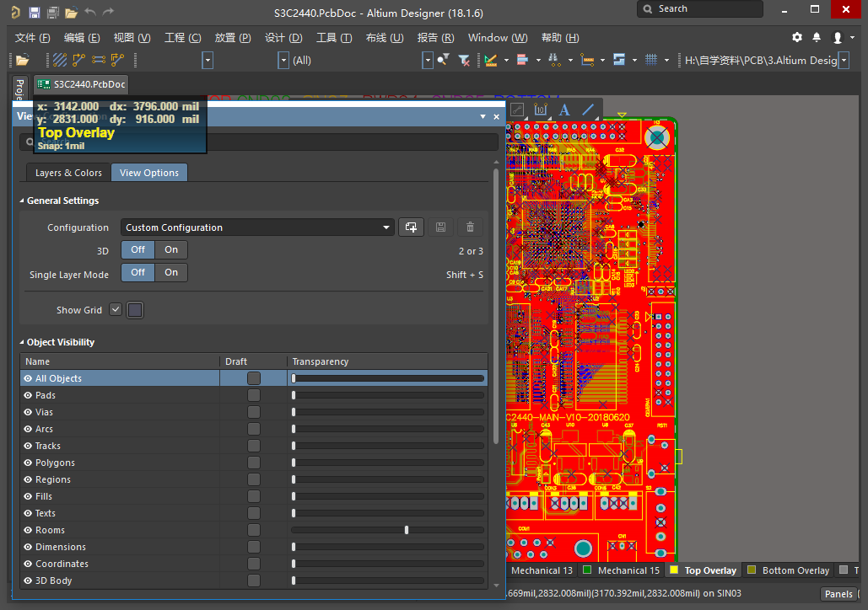
Task: Collapse the General Settings section
Action: [22, 201]
